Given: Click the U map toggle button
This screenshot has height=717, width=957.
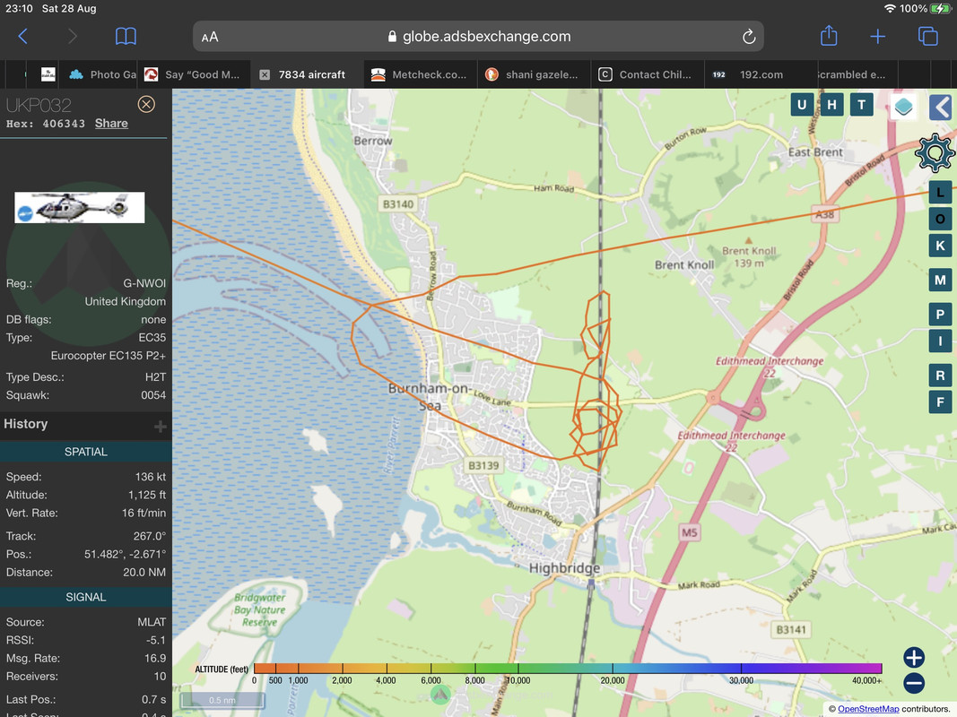Looking at the screenshot, I should [x=802, y=105].
